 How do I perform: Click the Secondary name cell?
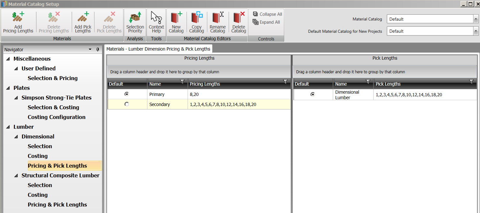pyautogui.click(x=168, y=104)
